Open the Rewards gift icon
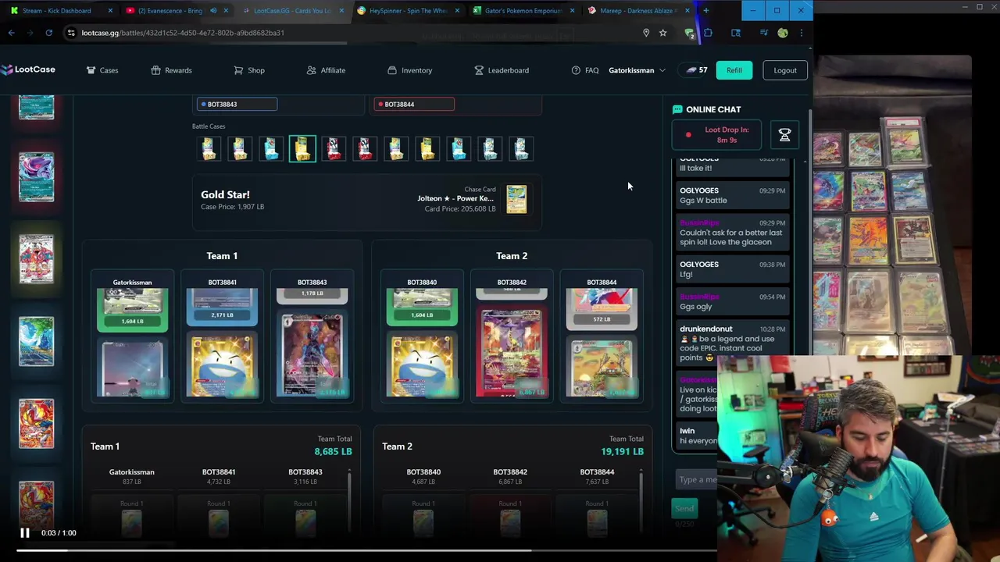This screenshot has width=1000, height=562. [x=155, y=70]
